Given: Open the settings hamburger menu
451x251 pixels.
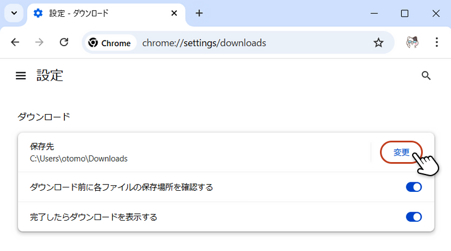Looking at the screenshot, I should point(21,75).
